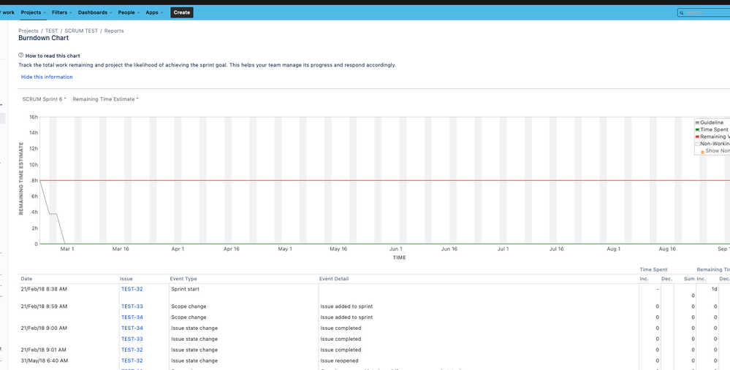Click the Create button
This screenshot has height=370, width=730.
tap(181, 12)
